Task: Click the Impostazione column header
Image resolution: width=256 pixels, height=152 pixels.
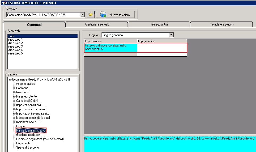Action: pos(110,41)
